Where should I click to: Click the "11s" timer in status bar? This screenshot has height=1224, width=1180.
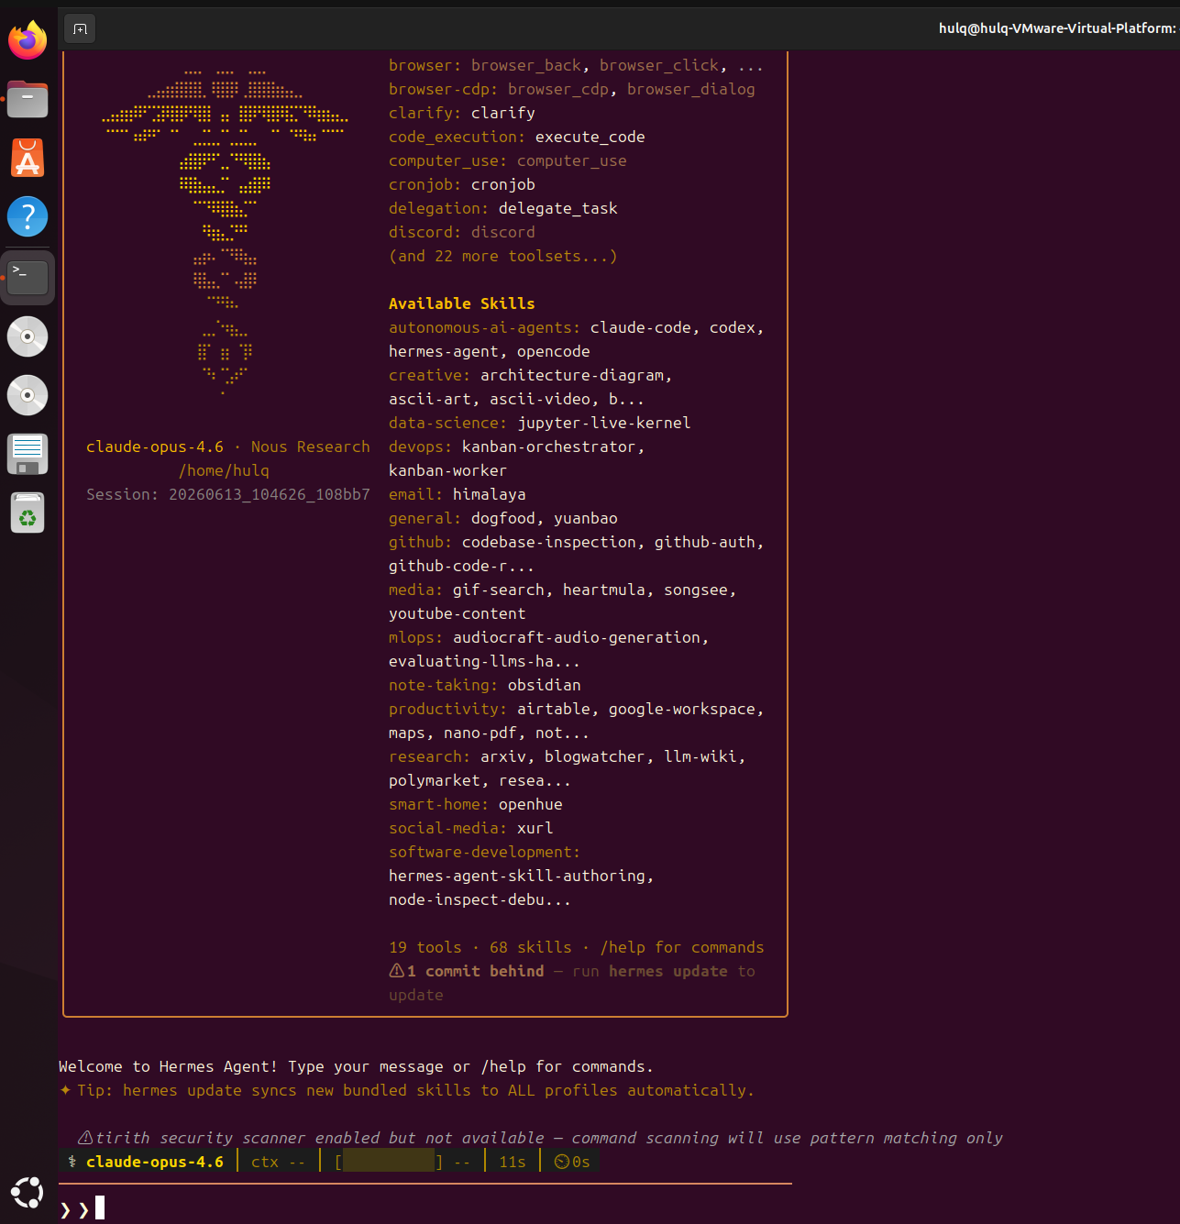[513, 1162]
